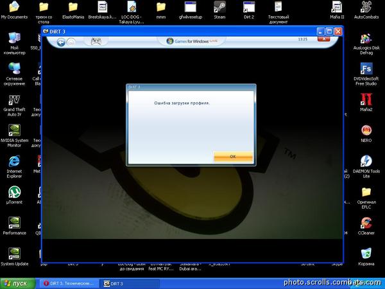The width and height of the screenshot is (385, 289).
Task: Select the NVIDIA System Monitor icon
Action: [14, 136]
